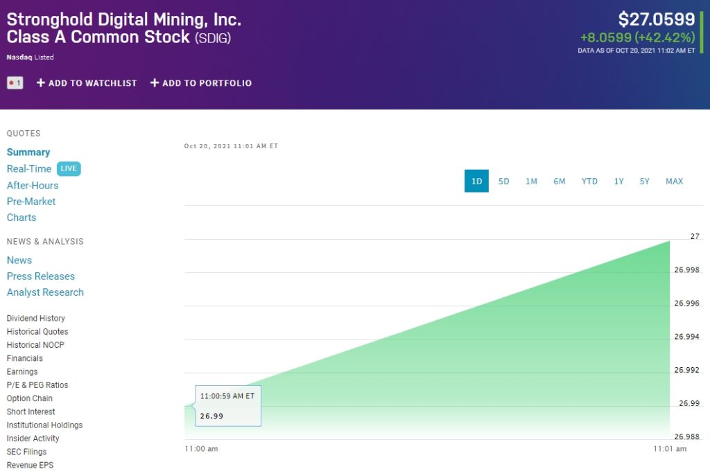View the Charts section

click(21, 218)
